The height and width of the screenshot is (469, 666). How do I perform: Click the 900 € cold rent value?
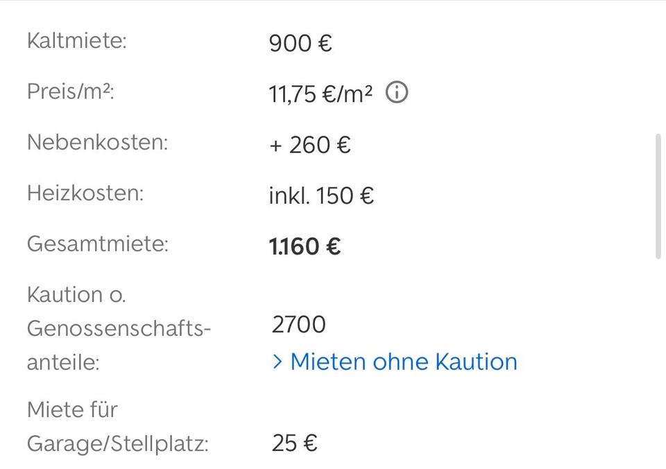pyautogui.click(x=300, y=44)
